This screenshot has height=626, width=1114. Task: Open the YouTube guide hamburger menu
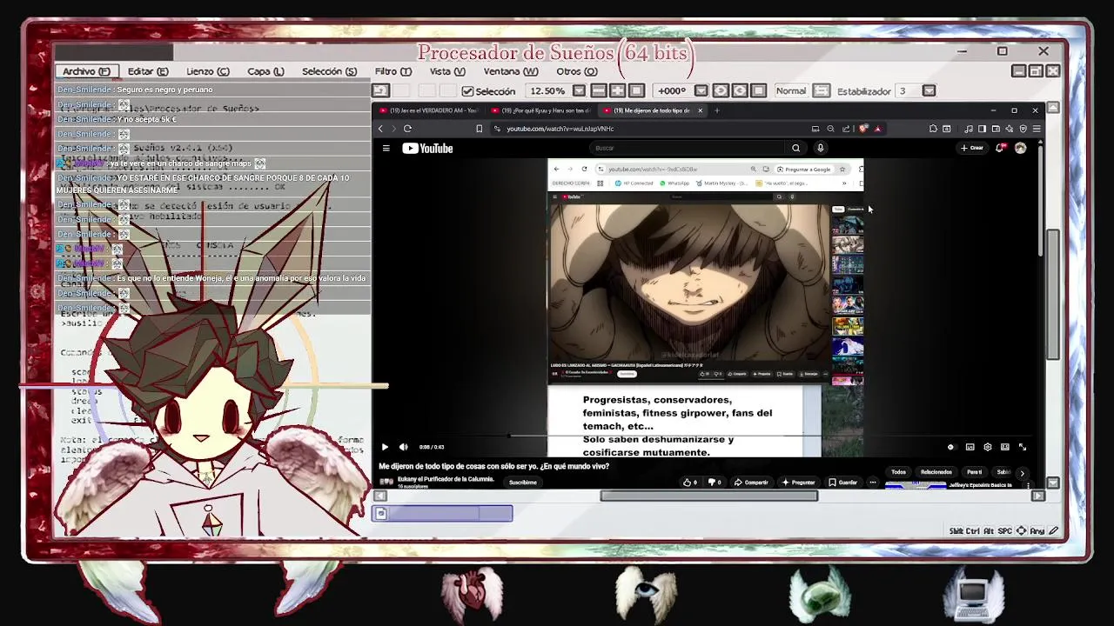click(386, 148)
